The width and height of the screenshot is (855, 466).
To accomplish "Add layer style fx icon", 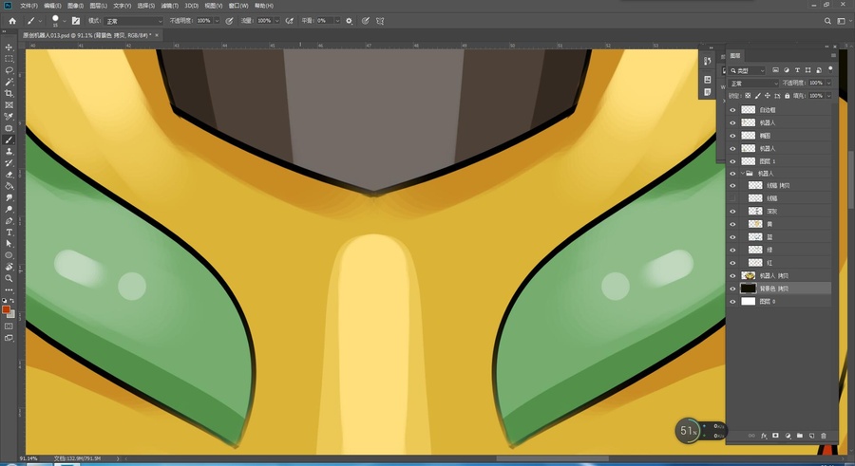I will 764,436.
